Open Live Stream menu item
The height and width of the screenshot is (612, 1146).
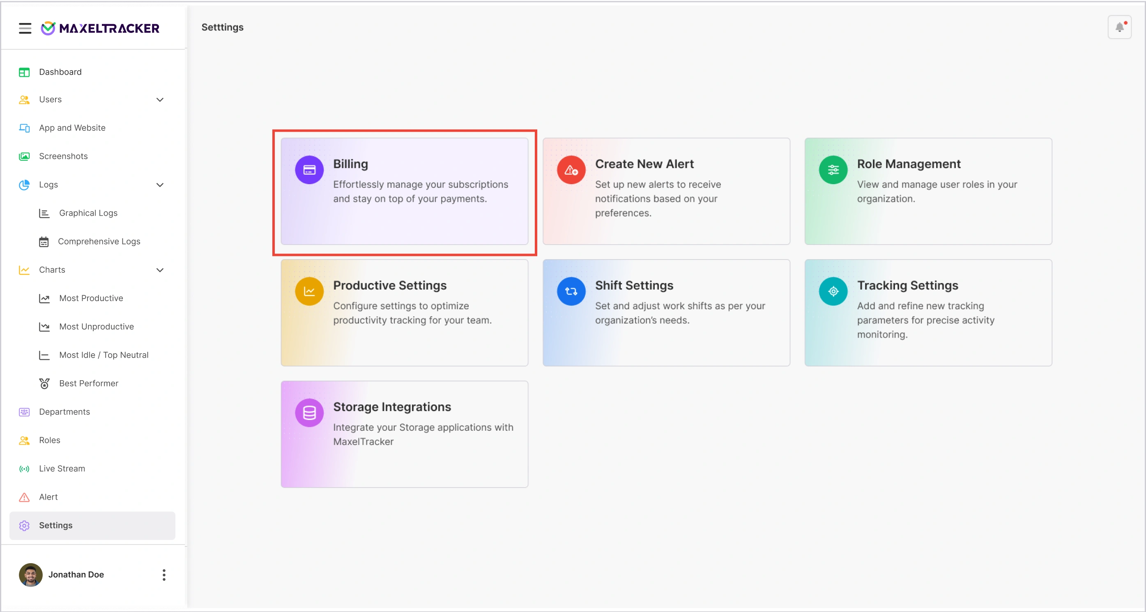point(92,469)
